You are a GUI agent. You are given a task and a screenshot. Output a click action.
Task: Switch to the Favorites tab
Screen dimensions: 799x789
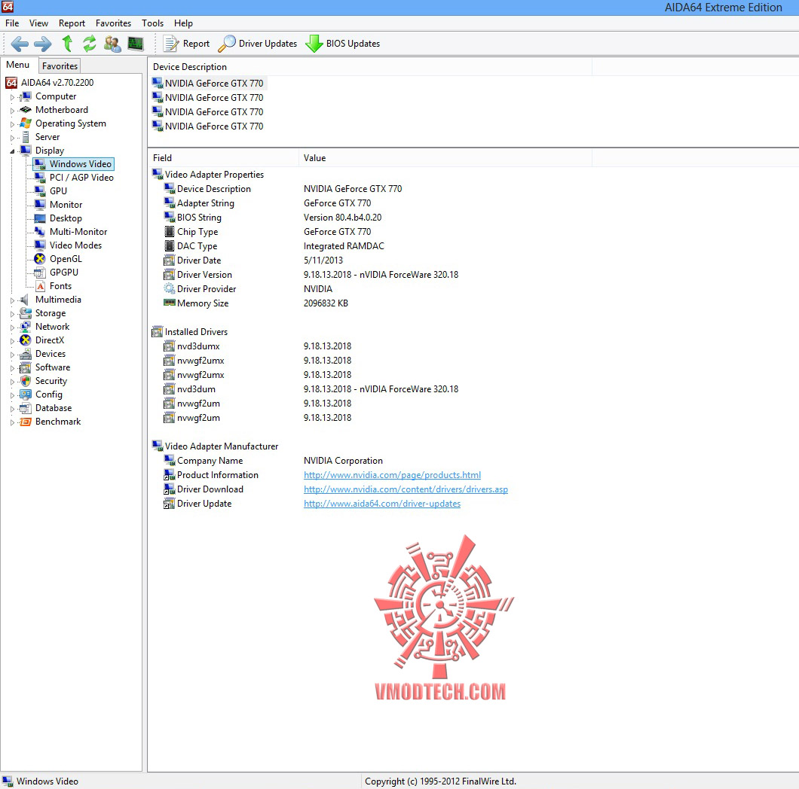[x=60, y=65]
